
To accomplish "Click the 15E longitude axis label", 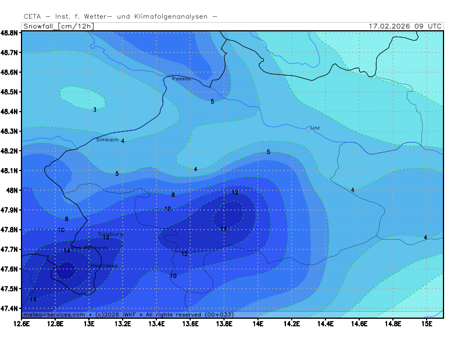I will (x=427, y=323).
